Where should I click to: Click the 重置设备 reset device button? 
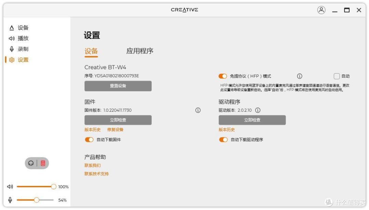[118, 86]
